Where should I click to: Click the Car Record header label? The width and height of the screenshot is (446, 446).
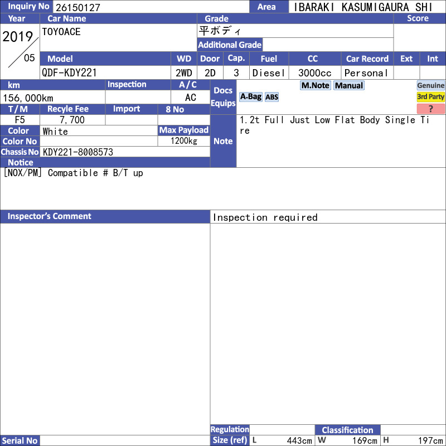pyautogui.click(x=367, y=59)
